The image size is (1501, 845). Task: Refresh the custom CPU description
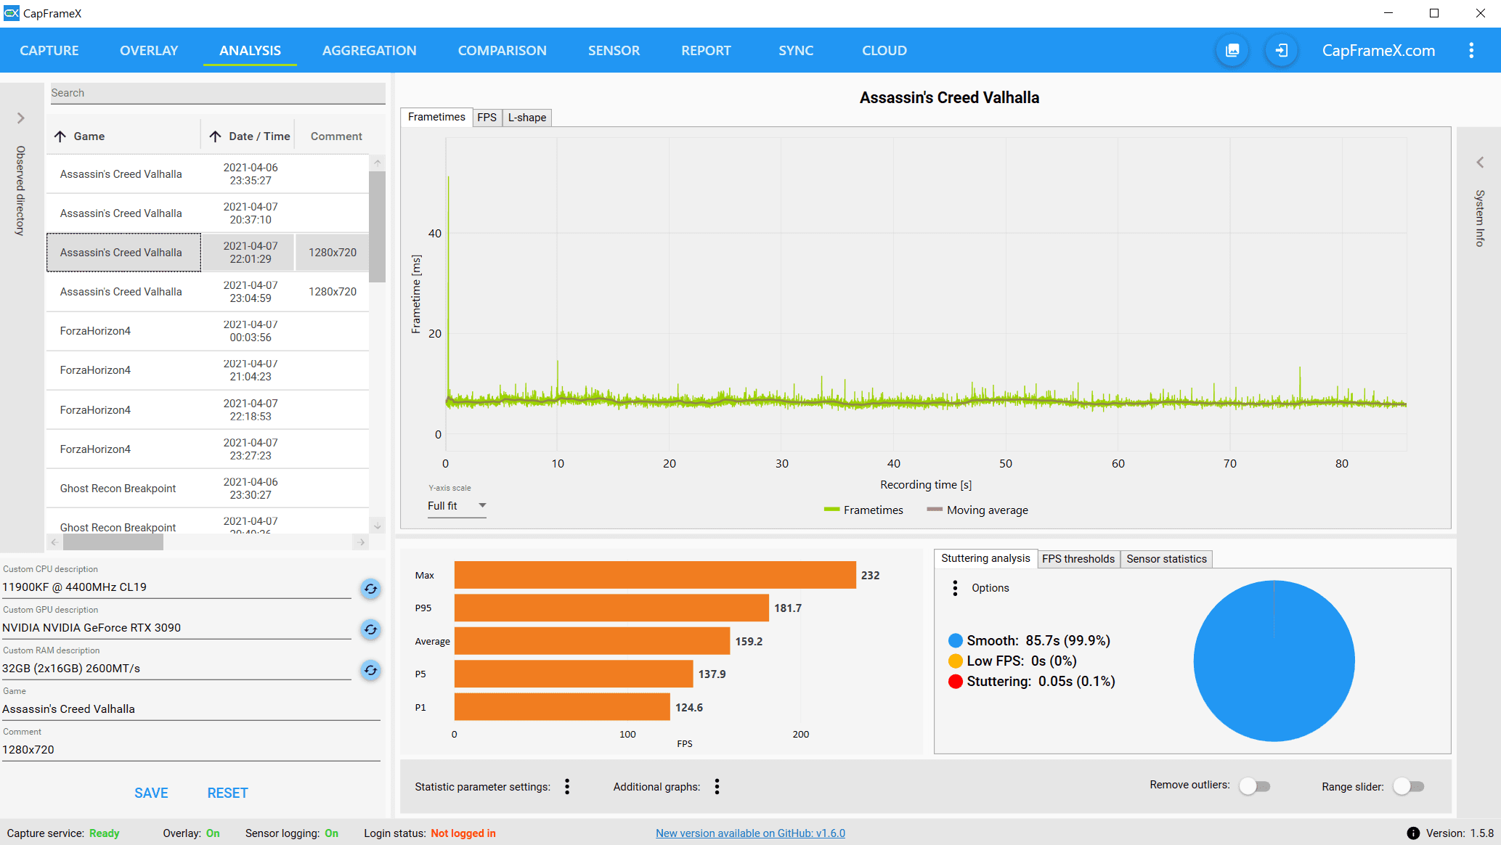pyautogui.click(x=370, y=589)
